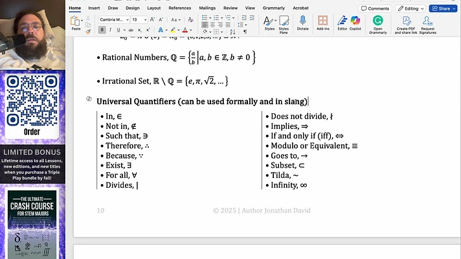
Task: Click the collapsed heading marker beside Universal Quantifiers
Action: click(89, 99)
